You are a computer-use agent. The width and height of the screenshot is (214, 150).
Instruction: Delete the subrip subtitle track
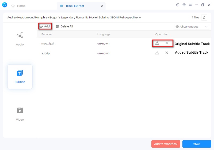[x=167, y=53]
